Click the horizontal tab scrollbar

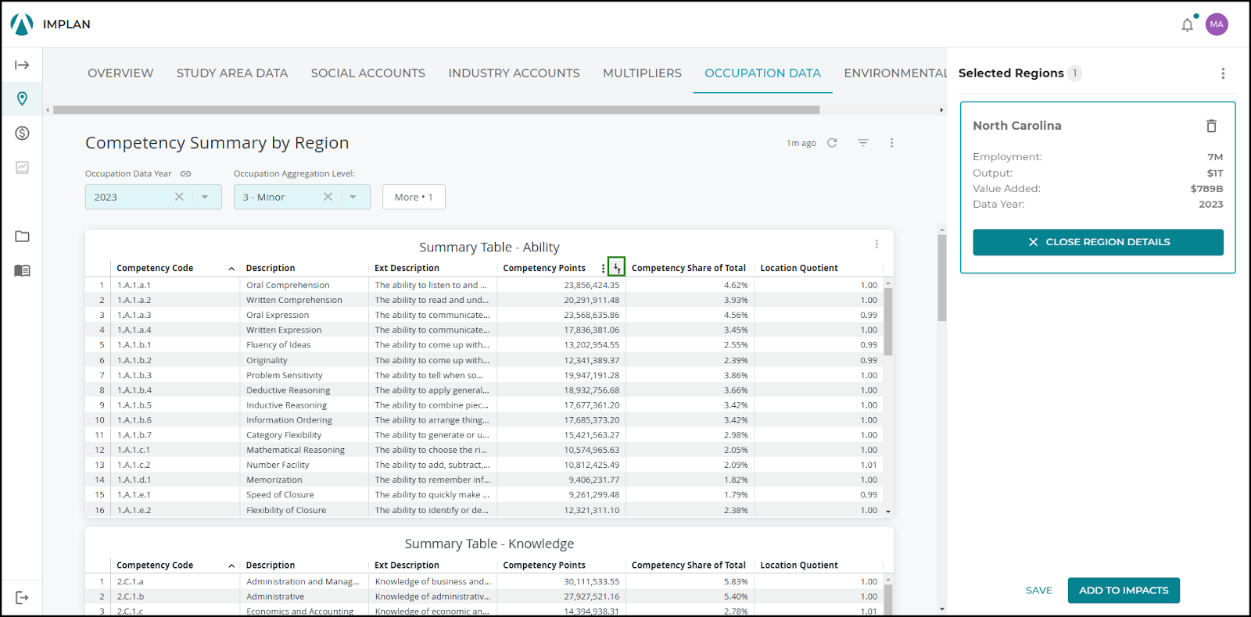tap(436, 110)
